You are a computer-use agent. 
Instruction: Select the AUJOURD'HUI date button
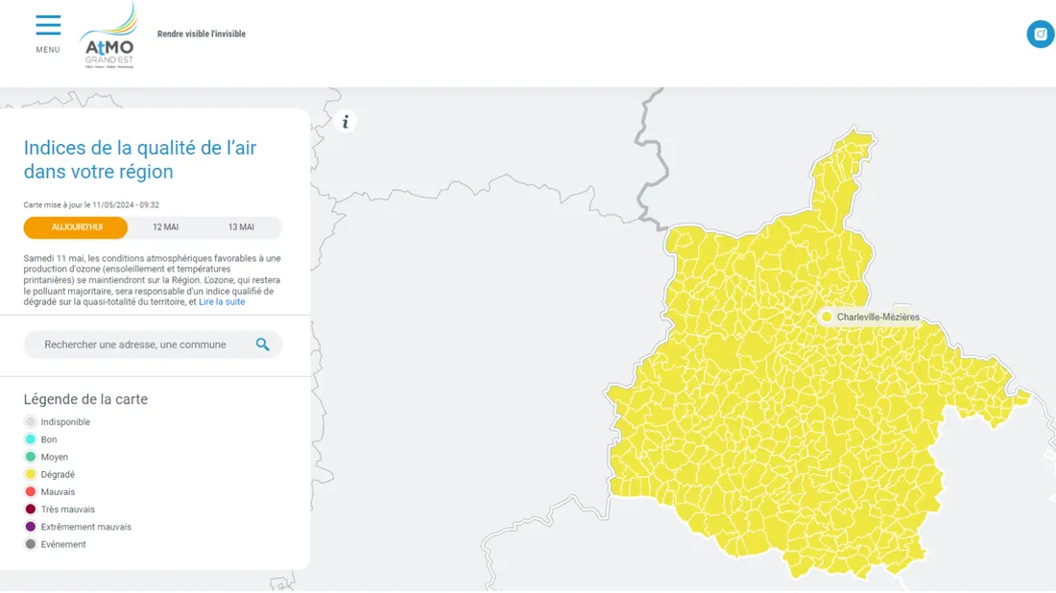coord(76,227)
